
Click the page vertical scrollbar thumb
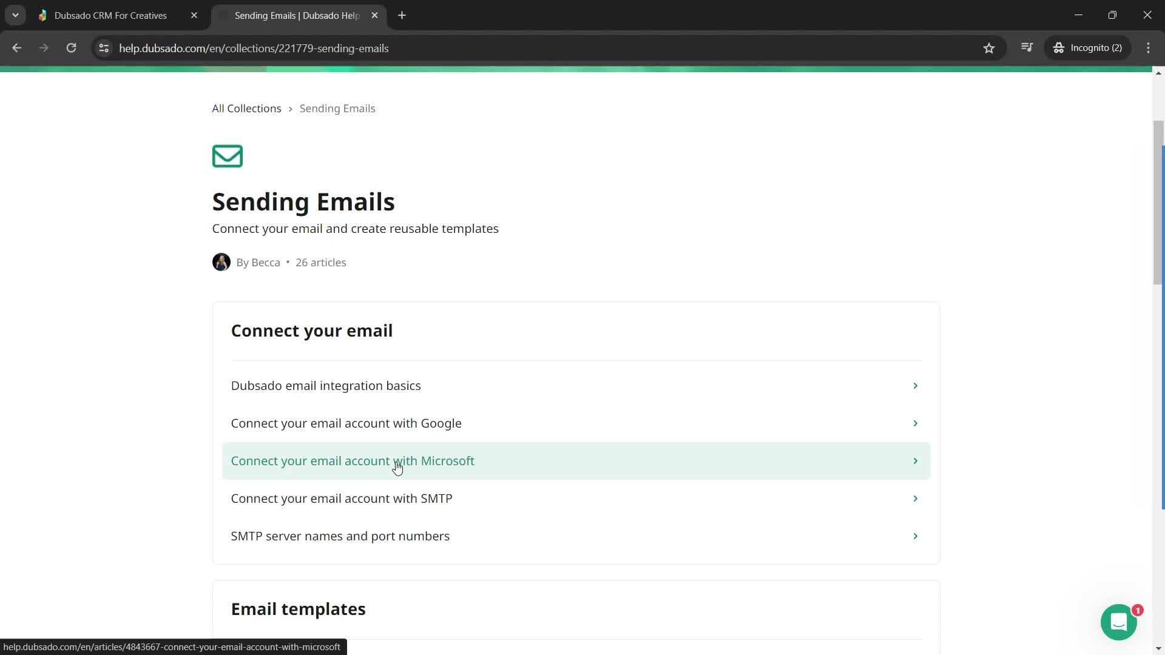[1158, 203]
